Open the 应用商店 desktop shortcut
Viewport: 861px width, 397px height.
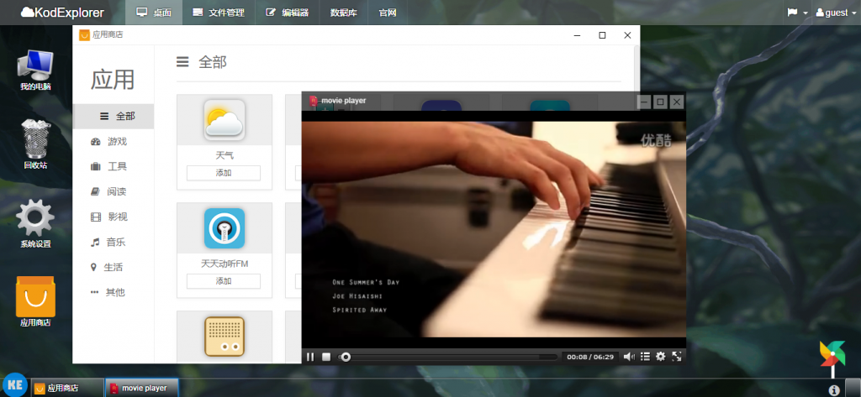(35, 301)
